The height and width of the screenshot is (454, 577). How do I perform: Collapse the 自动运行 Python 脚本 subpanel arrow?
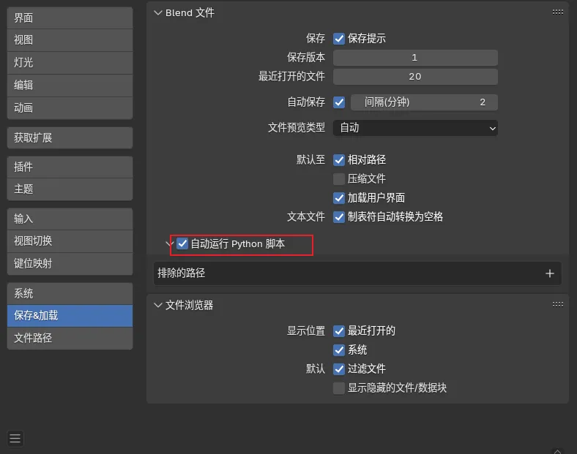click(x=169, y=243)
